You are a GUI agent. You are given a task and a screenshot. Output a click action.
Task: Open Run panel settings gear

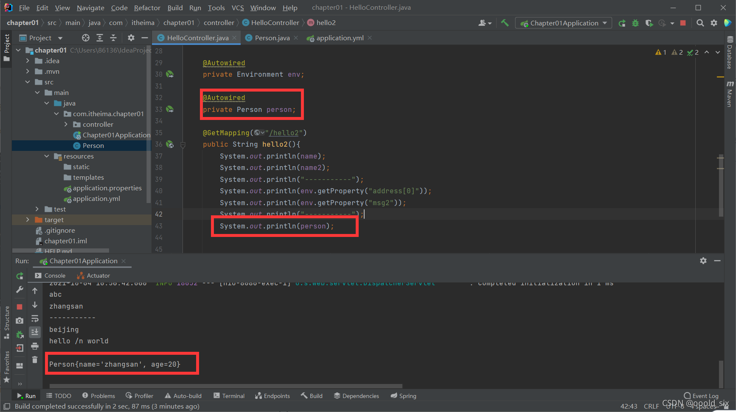tap(703, 261)
